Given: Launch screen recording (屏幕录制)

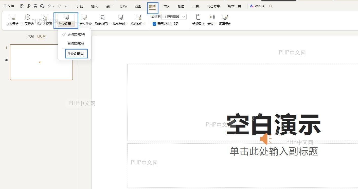Looking at the screenshot, I should (225, 20).
